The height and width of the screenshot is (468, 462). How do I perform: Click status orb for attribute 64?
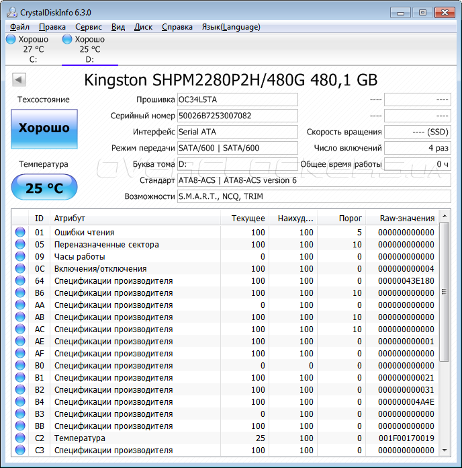20,280
